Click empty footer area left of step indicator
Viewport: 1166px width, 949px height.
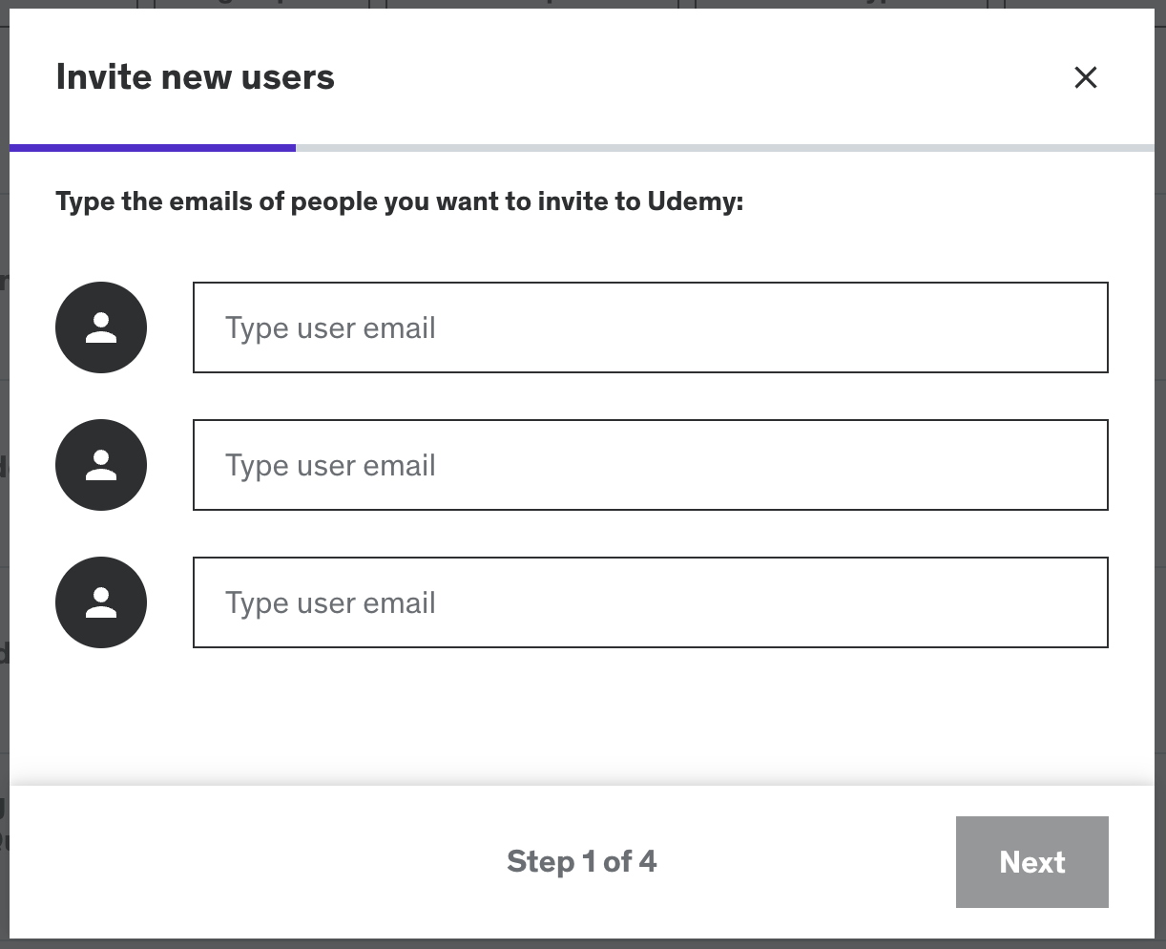tap(239, 862)
